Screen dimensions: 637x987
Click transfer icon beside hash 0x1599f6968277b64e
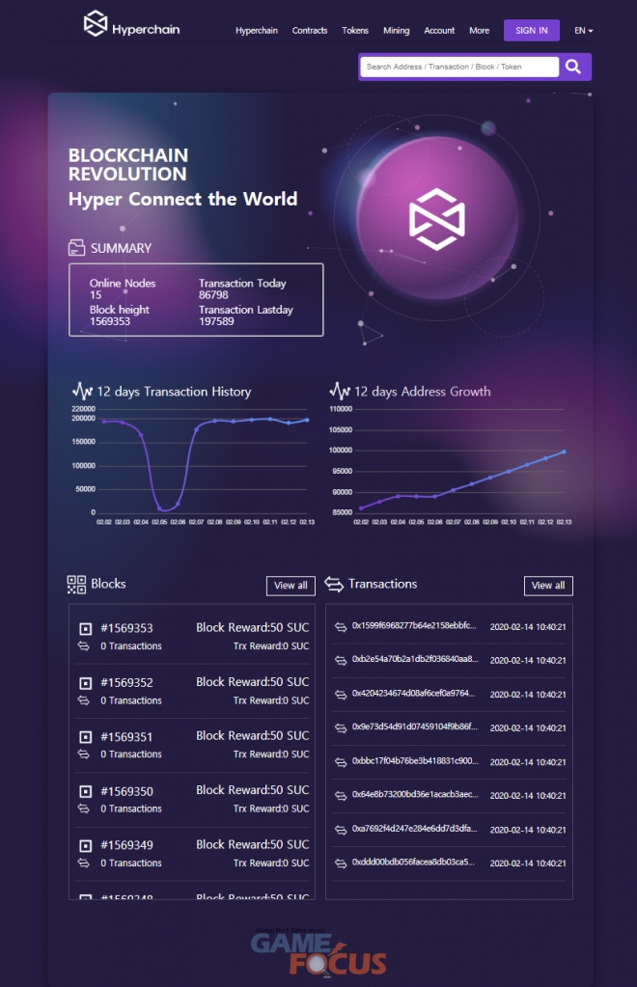coord(341,627)
